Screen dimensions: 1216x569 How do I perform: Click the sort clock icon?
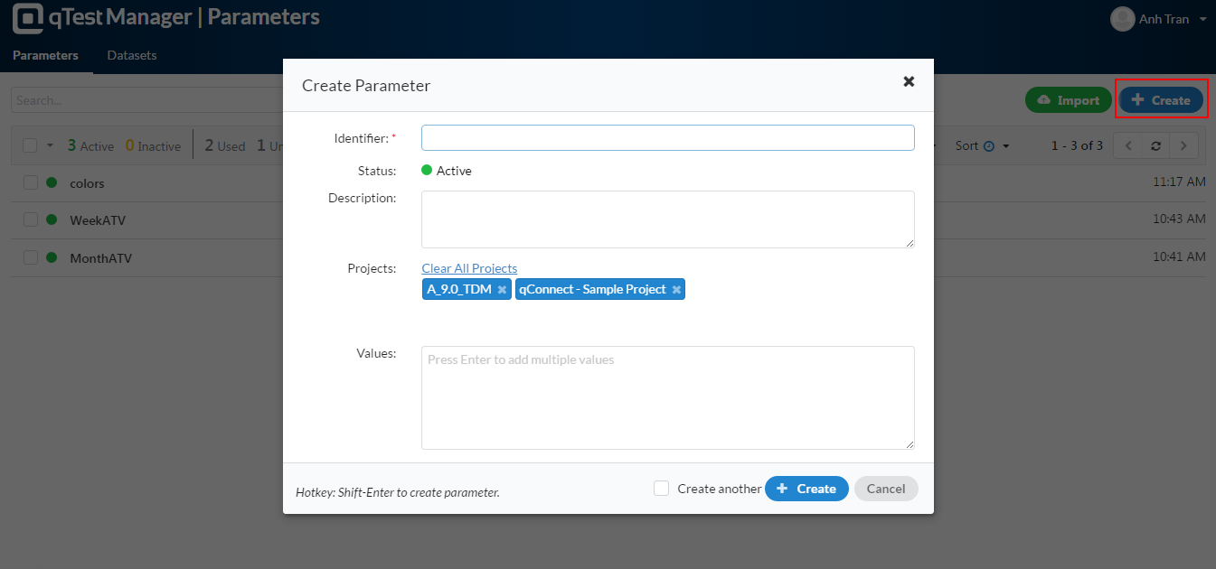989,146
